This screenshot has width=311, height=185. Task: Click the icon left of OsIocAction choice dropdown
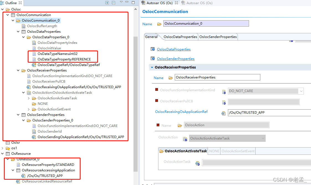point(185,139)
